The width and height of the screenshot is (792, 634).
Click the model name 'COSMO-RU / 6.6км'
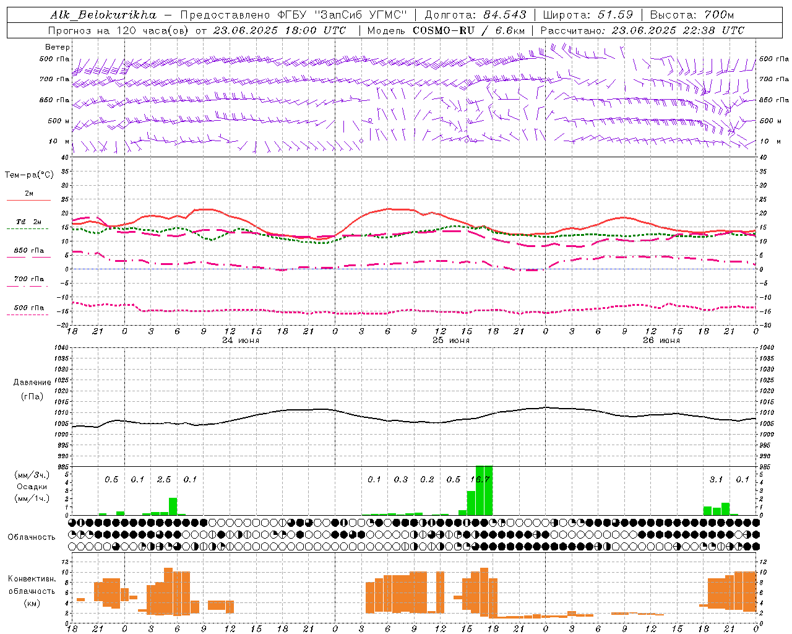point(469,30)
